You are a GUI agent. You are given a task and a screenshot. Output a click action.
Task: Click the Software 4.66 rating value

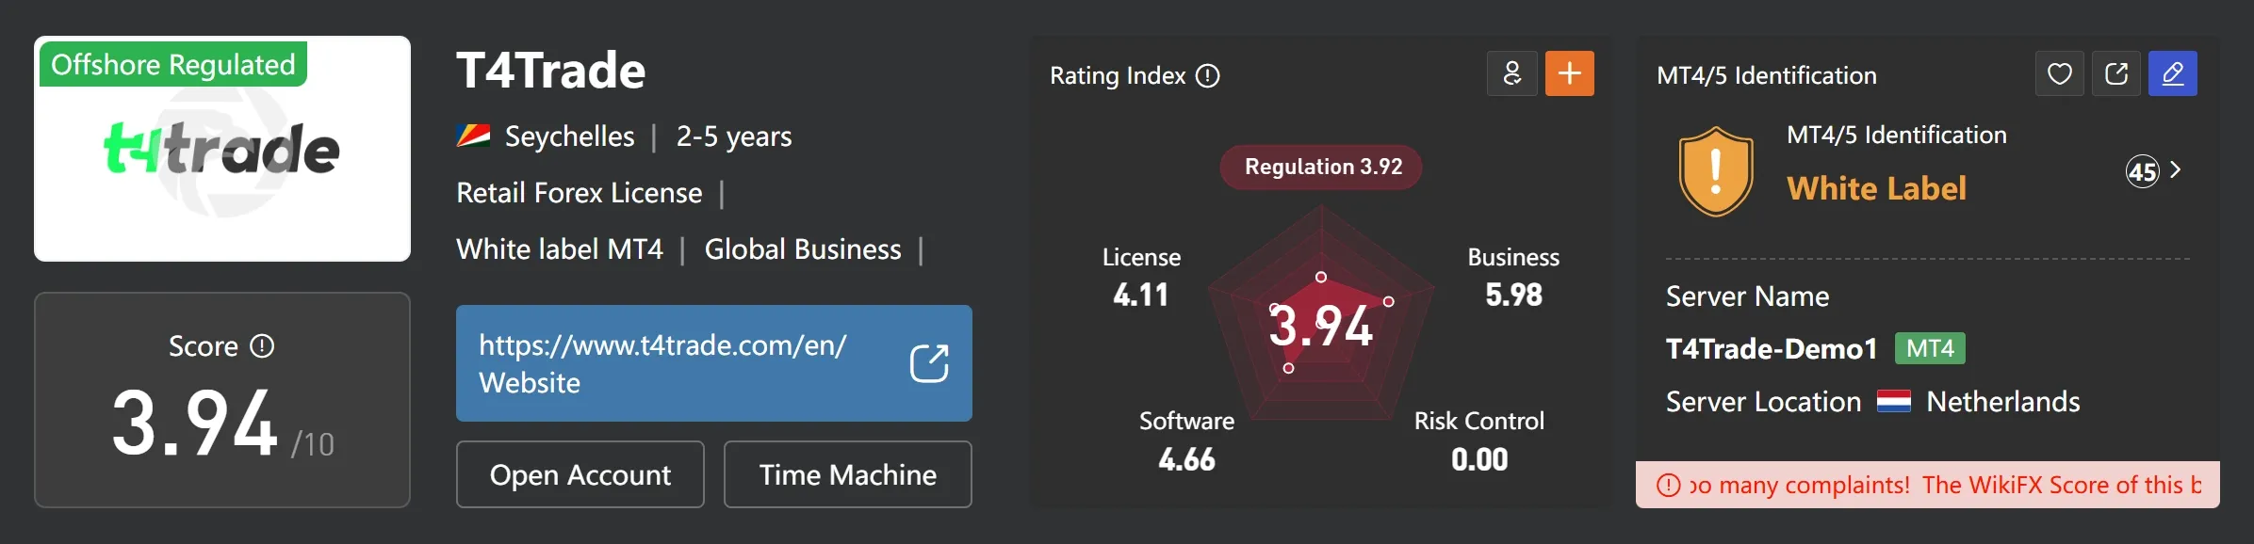tap(1186, 459)
